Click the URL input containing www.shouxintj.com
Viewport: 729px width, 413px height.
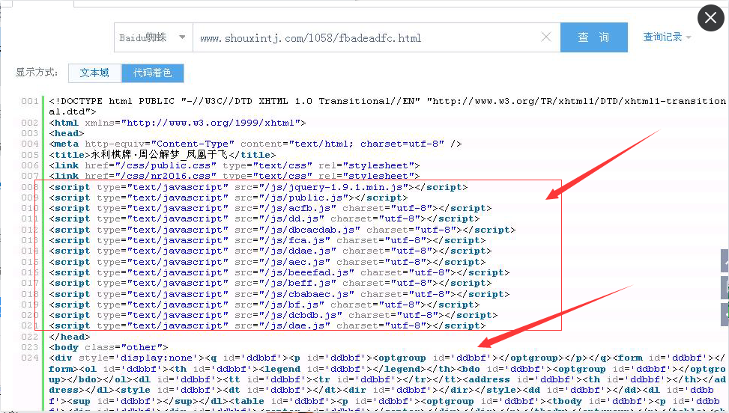(x=367, y=37)
